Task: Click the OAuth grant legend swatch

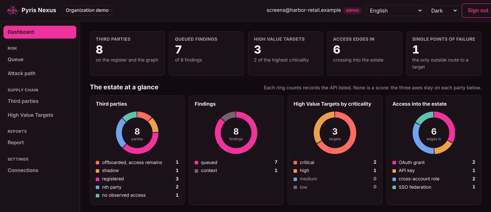Action: pos(394,163)
